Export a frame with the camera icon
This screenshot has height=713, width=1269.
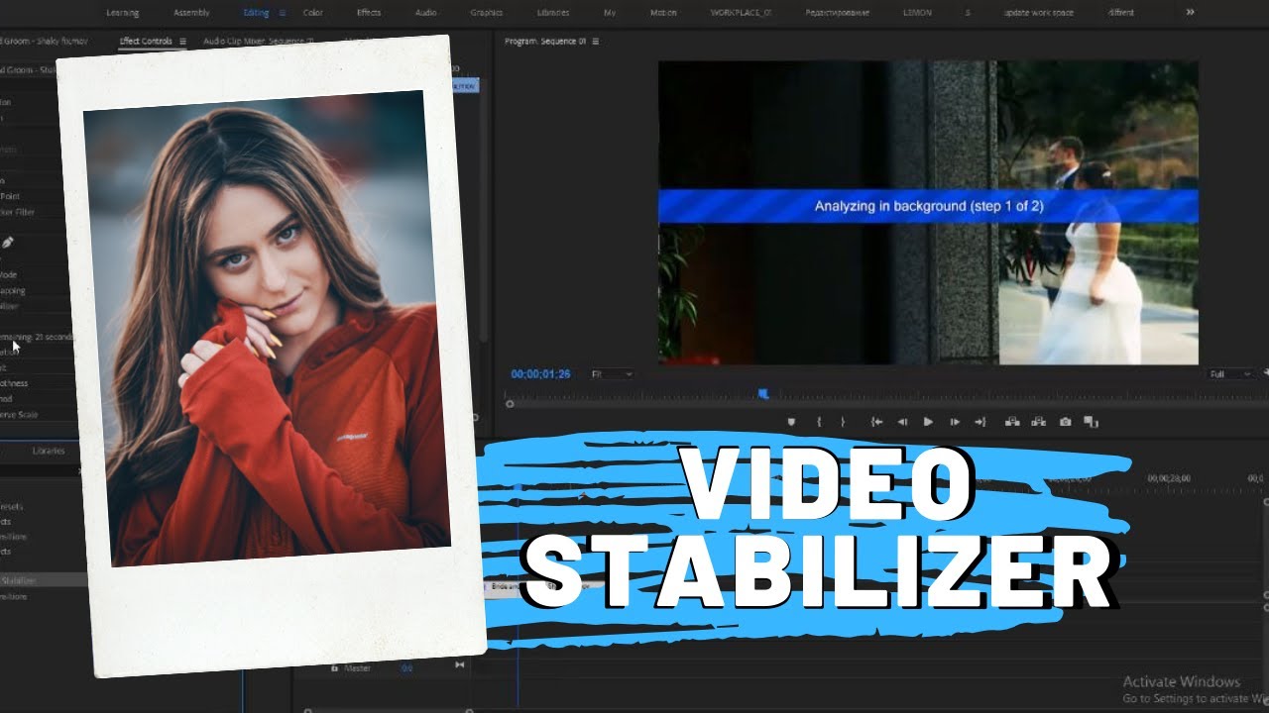click(x=1065, y=422)
